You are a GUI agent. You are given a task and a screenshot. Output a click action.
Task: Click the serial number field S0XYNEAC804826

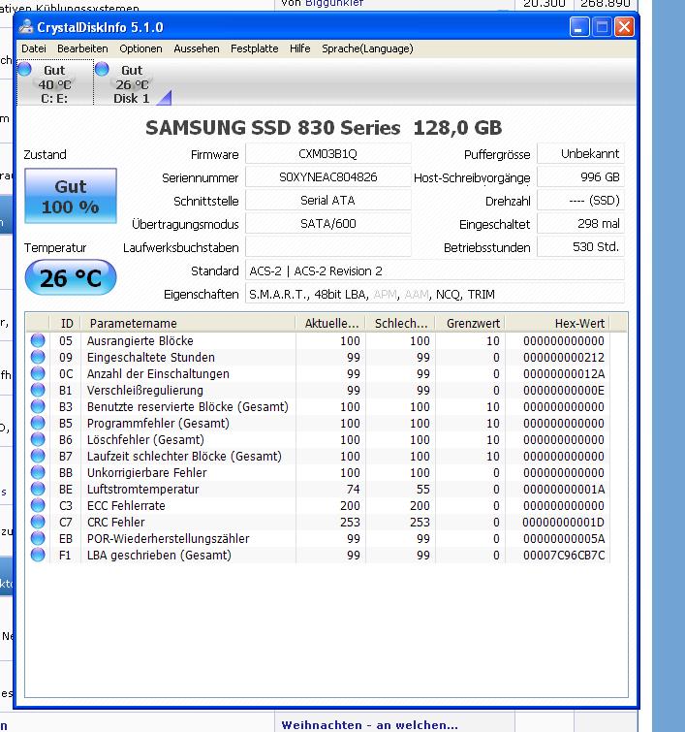[x=328, y=176]
